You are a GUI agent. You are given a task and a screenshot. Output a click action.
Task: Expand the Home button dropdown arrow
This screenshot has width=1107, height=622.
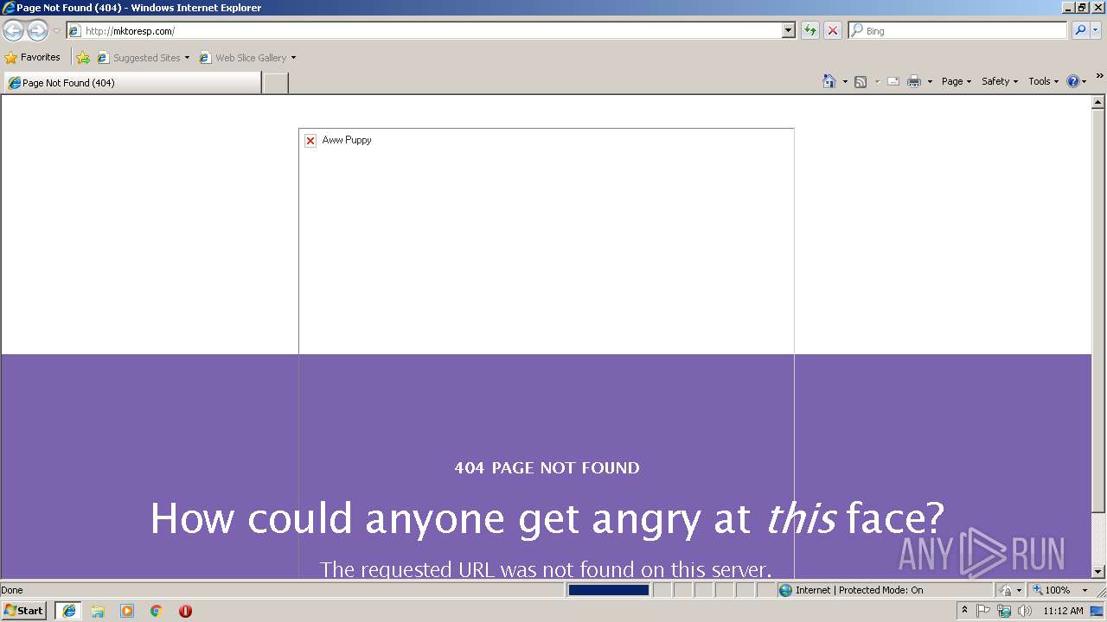845,82
